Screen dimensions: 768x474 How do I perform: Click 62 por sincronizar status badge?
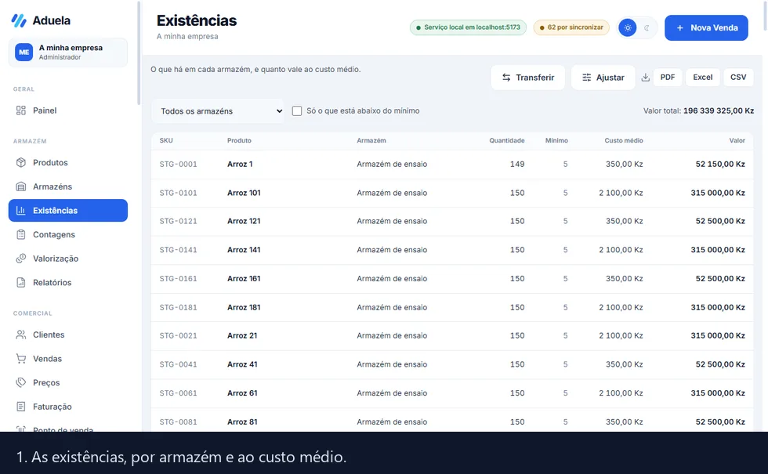point(571,27)
